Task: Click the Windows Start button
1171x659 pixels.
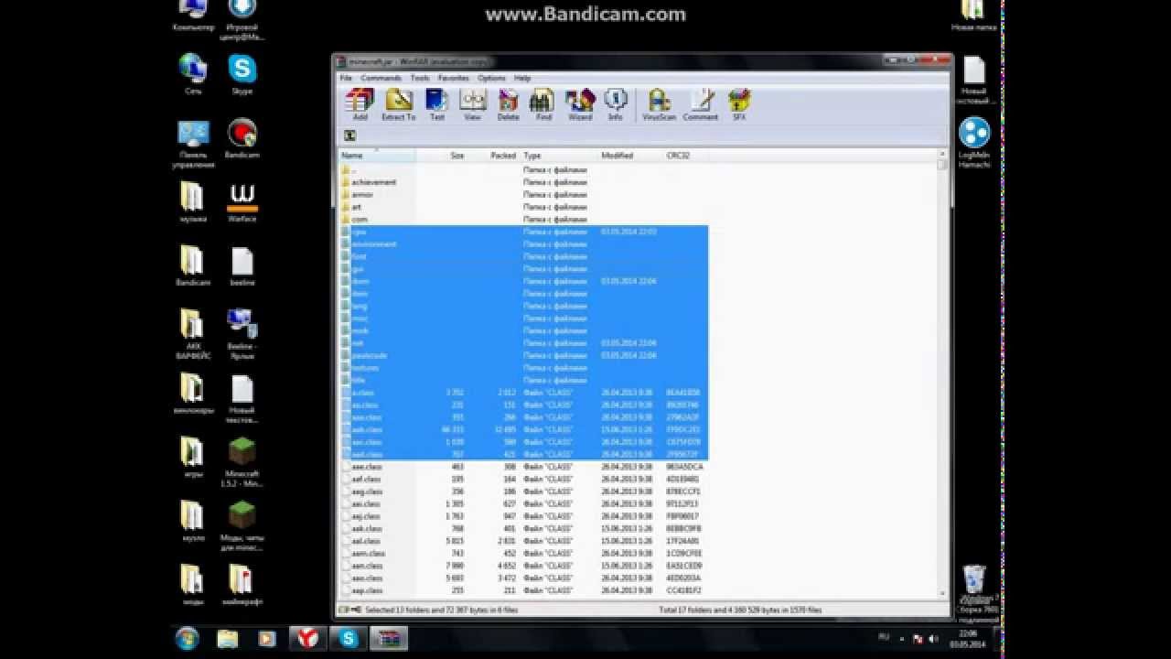Action: tap(188, 638)
